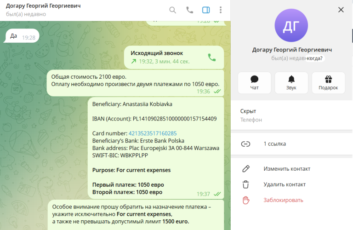Click the IBAN (Account) line
The width and height of the screenshot is (353, 230).
(x=154, y=119)
